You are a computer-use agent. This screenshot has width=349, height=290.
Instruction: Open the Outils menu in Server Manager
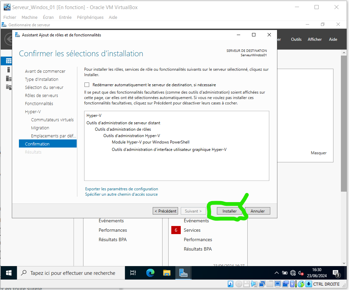click(x=296, y=39)
